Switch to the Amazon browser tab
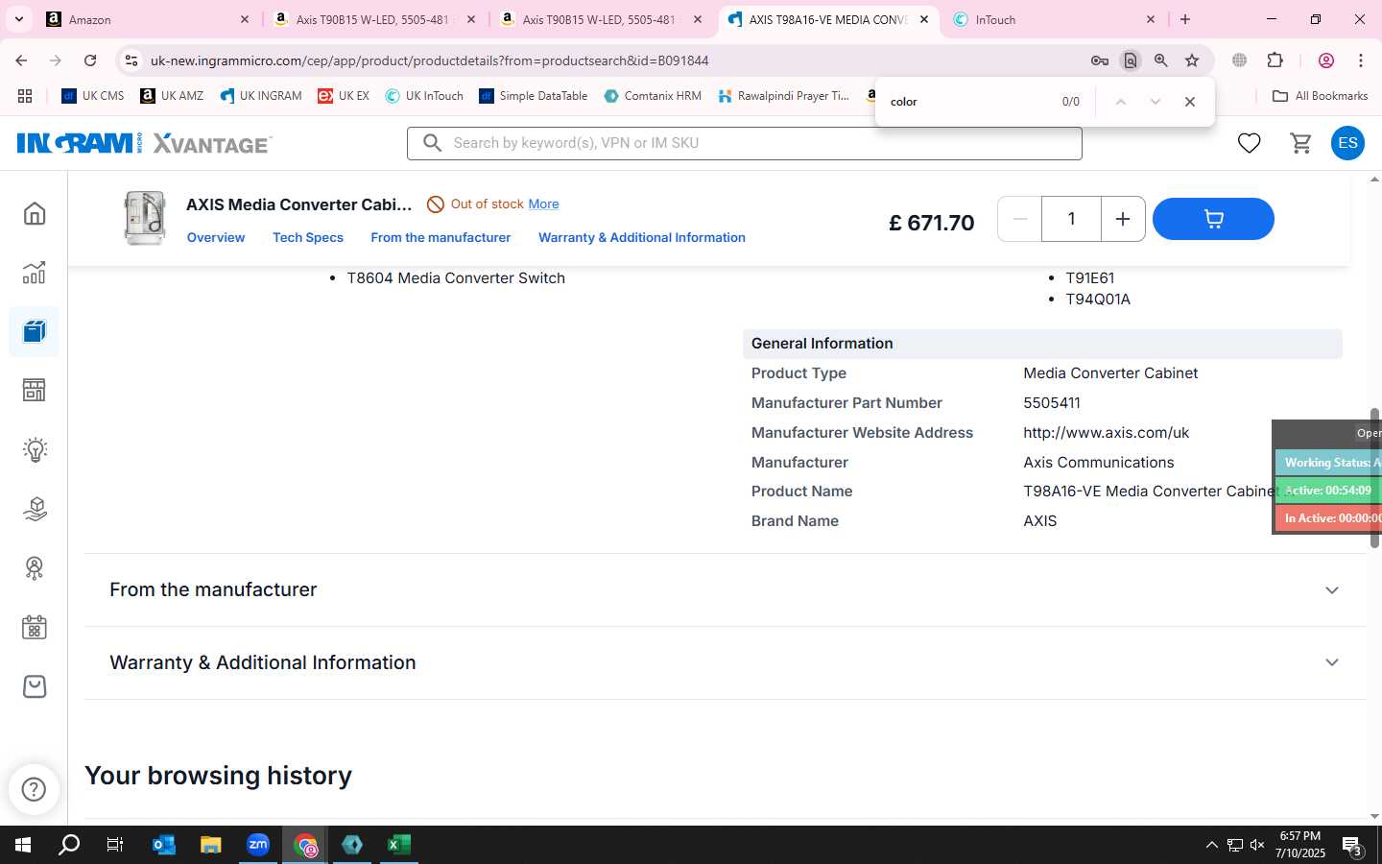This screenshot has width=1382, height=864. (x=149, y=19)
